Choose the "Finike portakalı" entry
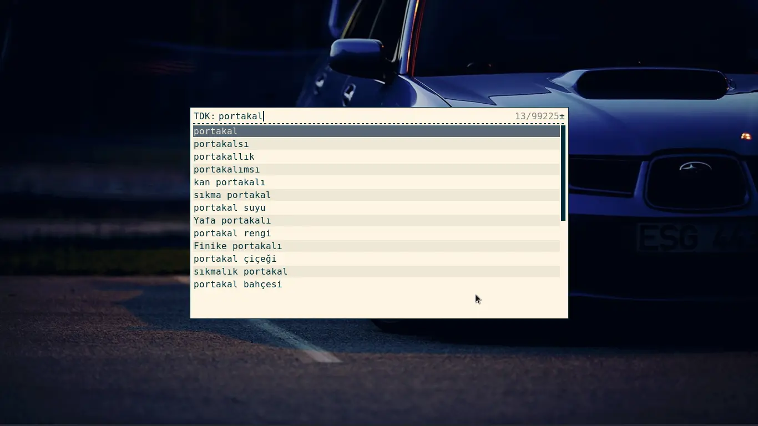 tap(376, 246)
